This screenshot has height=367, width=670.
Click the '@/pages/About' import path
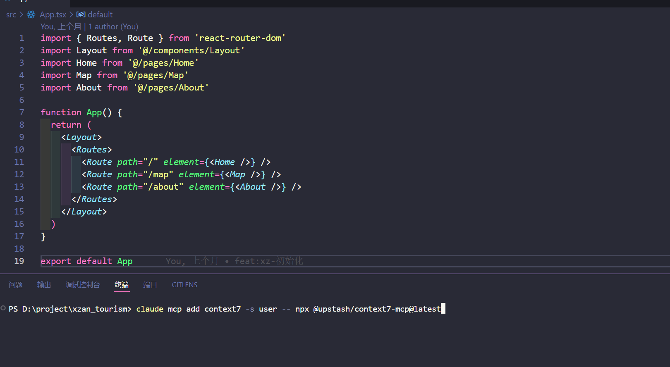[171, 88]
